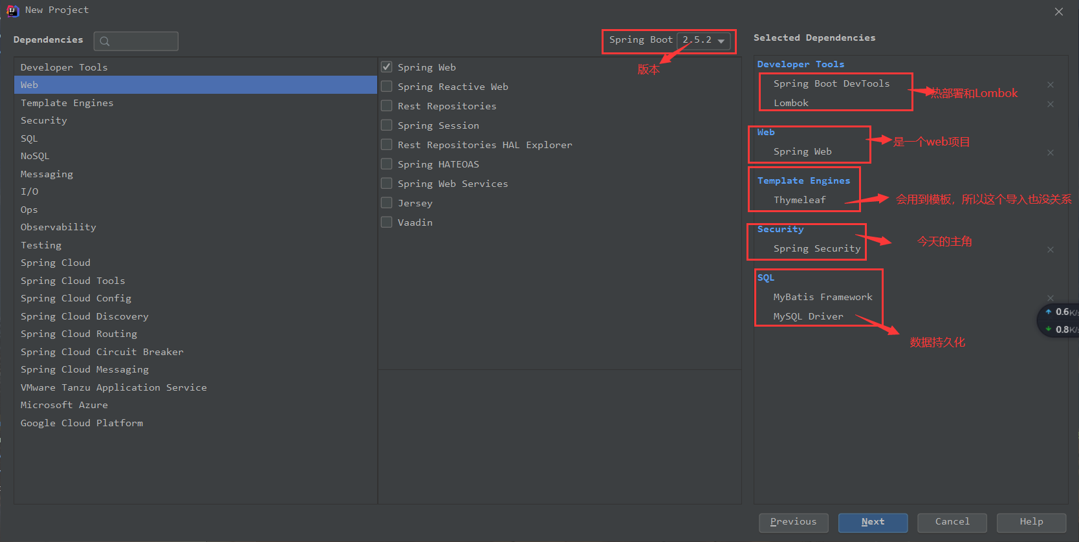Viewport: 1079px width, 542px height.
Task: Click the Security header in Selected Dependencies
Action: coord(780,229)
